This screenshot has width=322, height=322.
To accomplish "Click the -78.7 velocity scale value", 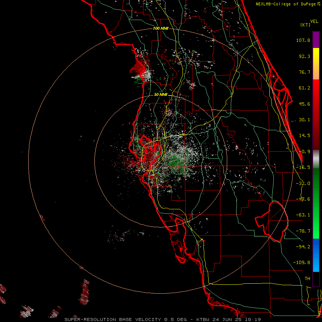I will [x=303, y=231].
